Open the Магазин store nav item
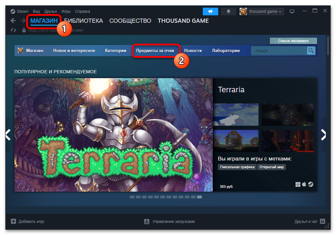 pos(35,50)
